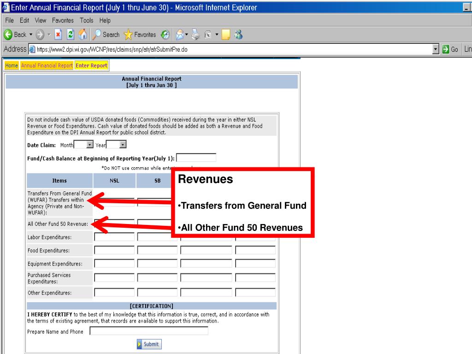Open the yellow Discuss note icon
The width and height of the screenshot is (472, 354).
[226, 35]
